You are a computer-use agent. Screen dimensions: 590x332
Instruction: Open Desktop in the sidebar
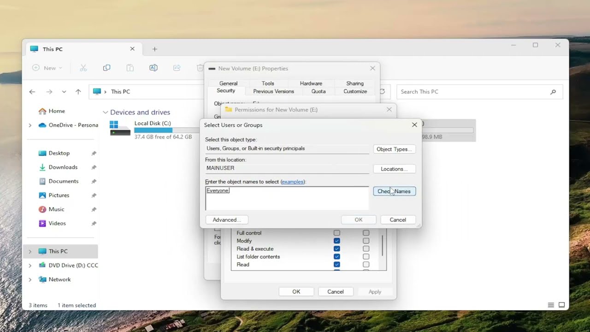(59, 153)
